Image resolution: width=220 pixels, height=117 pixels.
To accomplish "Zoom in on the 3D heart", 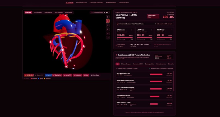I will tap(108, 29).
